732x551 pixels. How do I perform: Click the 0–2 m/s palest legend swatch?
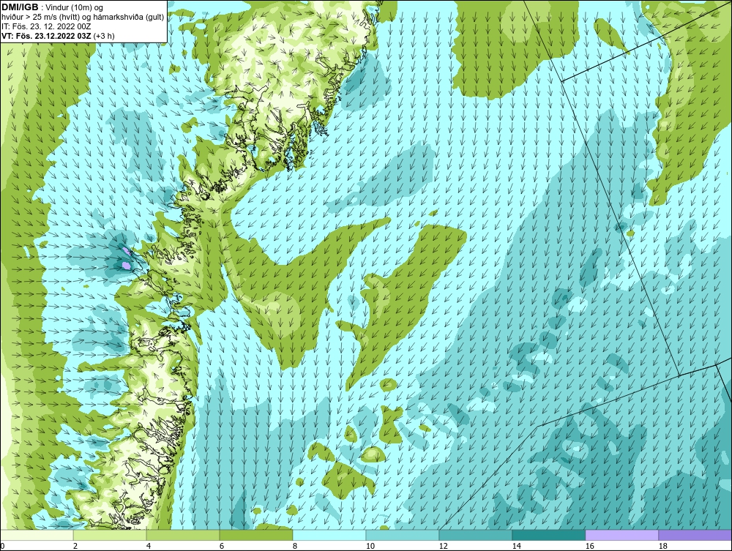37,535
